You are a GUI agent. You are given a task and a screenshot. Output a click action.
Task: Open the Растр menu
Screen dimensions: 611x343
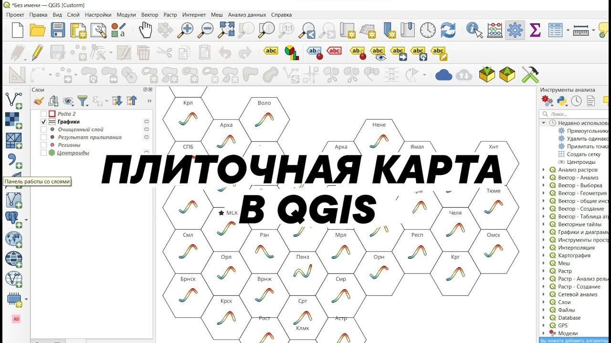(170, 15)
